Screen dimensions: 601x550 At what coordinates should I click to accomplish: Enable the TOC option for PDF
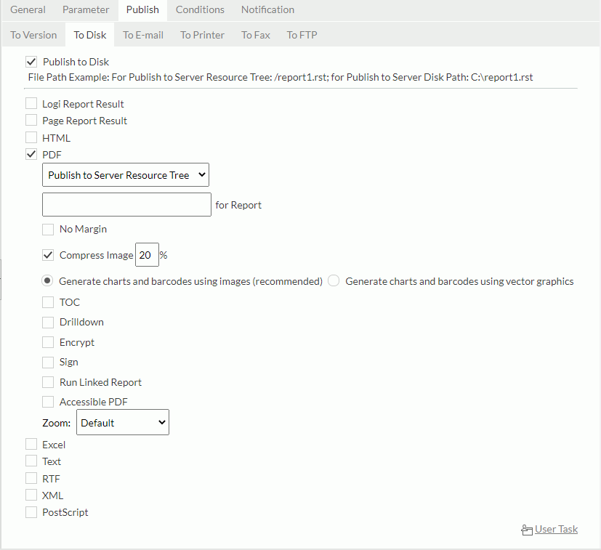click(47, 302)
